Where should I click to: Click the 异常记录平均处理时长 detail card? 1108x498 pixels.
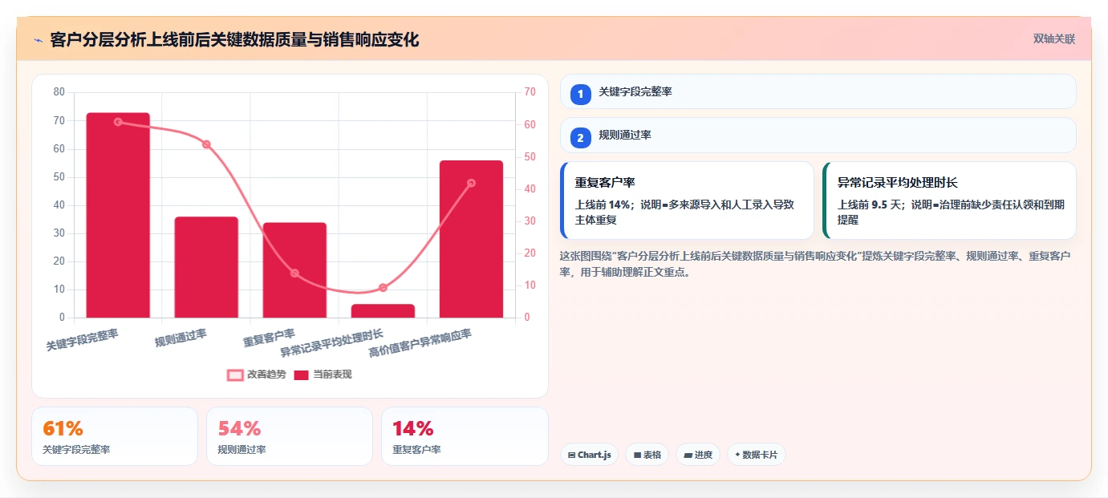click(949, 200)
